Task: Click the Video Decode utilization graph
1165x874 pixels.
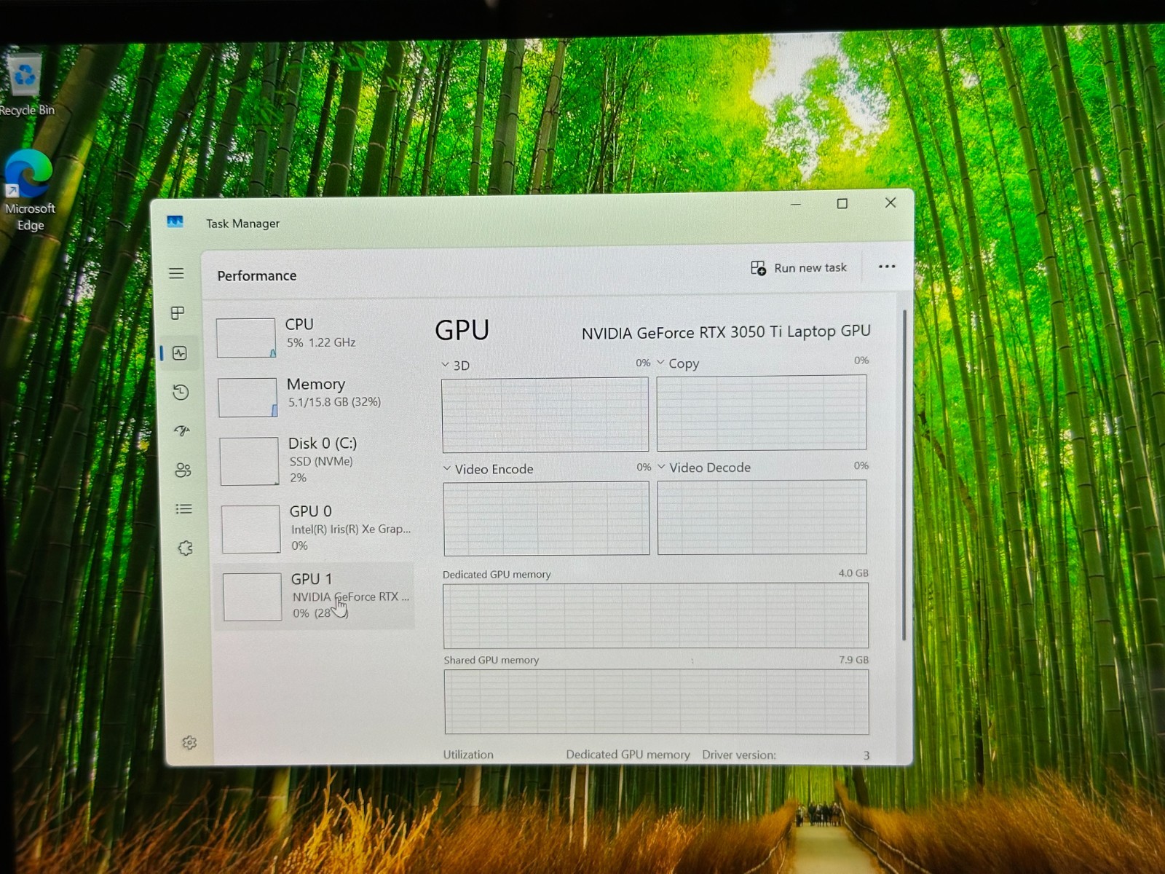Action: tap(762, 516)
